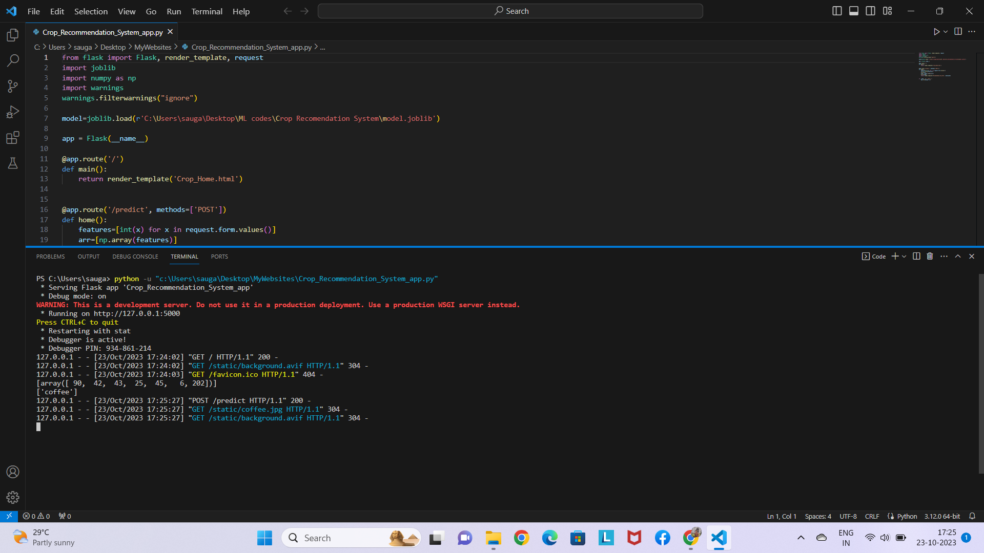
Task: Toggle the Secondary Side Bar
Action: (870, 11)
